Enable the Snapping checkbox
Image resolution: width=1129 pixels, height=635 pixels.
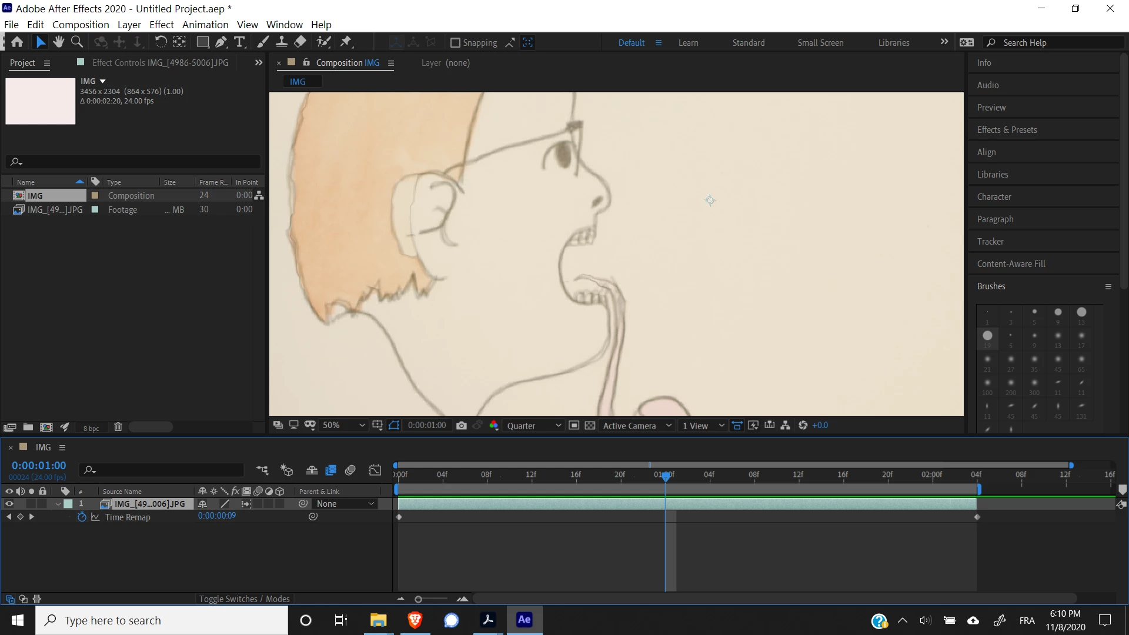click(x=455, y=42)
